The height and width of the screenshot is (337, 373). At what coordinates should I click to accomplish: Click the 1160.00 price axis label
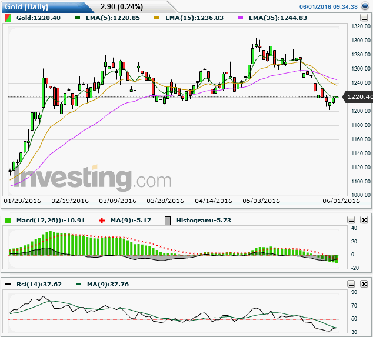361,139
